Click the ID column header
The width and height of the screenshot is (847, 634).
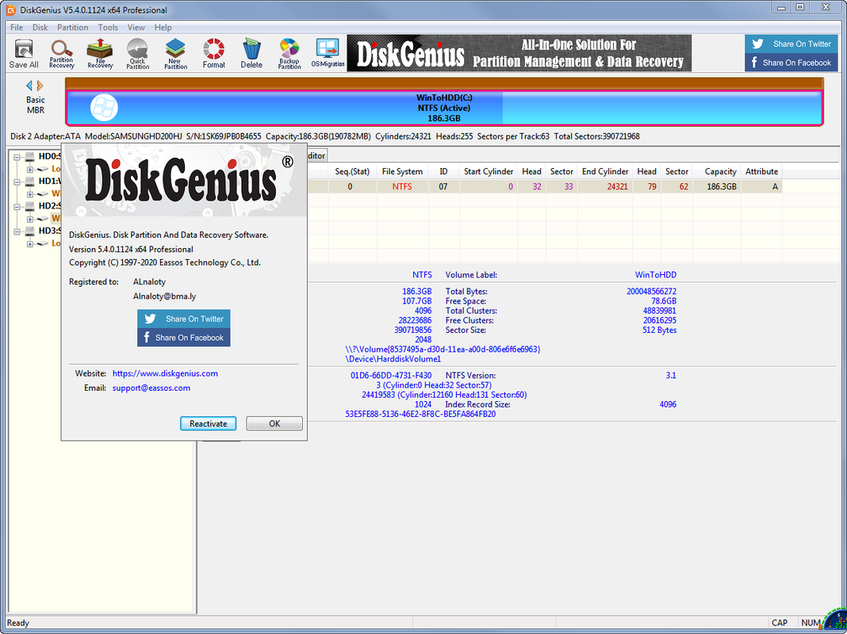coord(443,172)
